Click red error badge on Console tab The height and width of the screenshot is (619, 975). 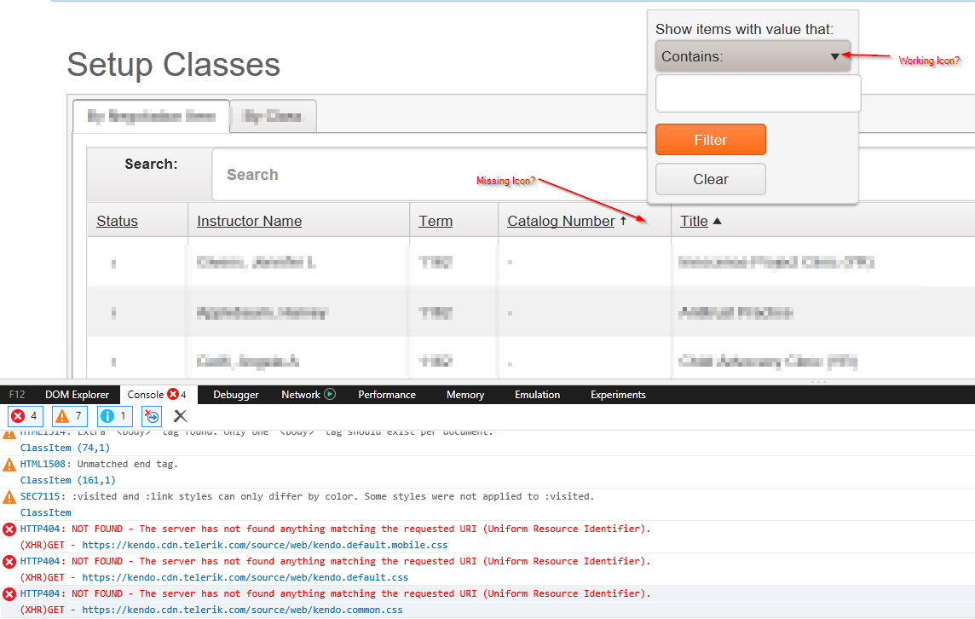pyautogui.click(x=173, y=394)
